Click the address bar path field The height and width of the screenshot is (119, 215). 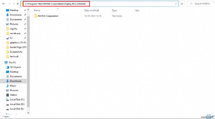pos(99,4)
